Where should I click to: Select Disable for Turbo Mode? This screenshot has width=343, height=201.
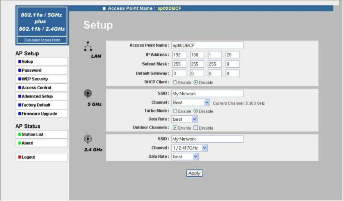(x=195, y=111)
